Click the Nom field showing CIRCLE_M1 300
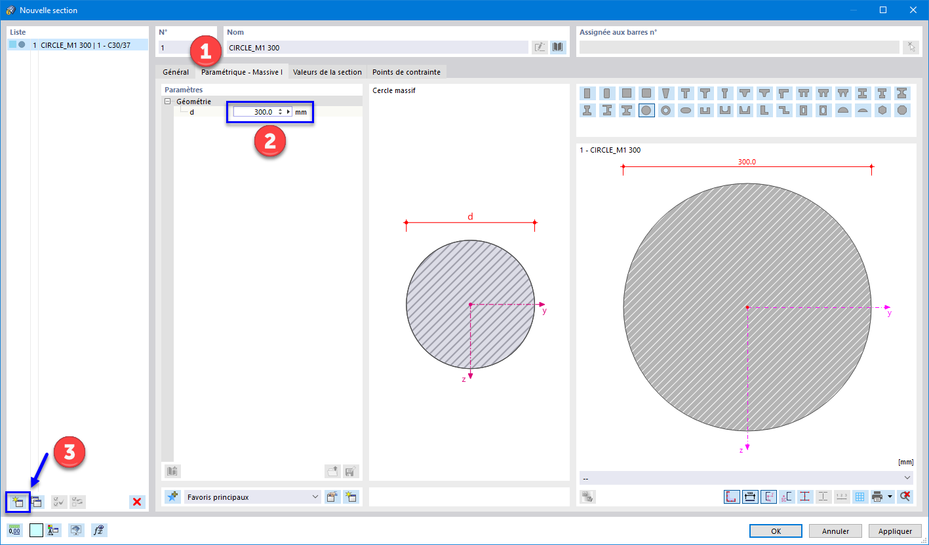 pyautogui.click(x=377, y=48)
